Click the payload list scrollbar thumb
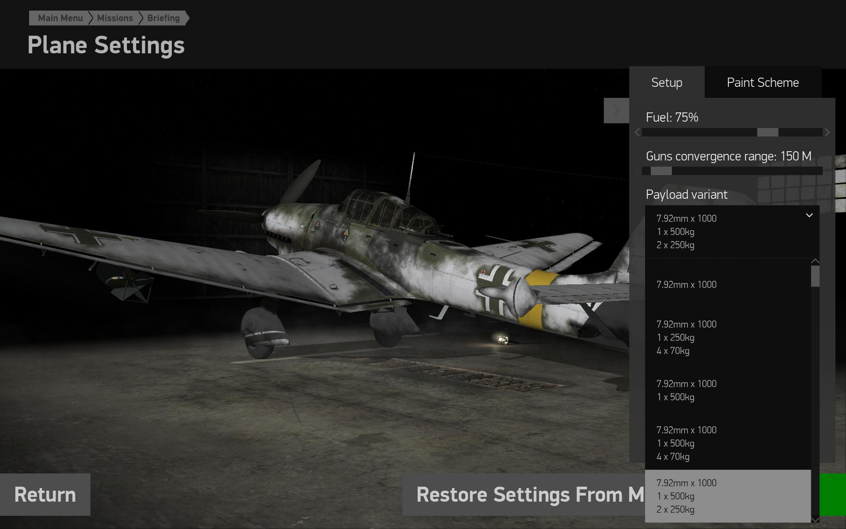 click(815, 276)
